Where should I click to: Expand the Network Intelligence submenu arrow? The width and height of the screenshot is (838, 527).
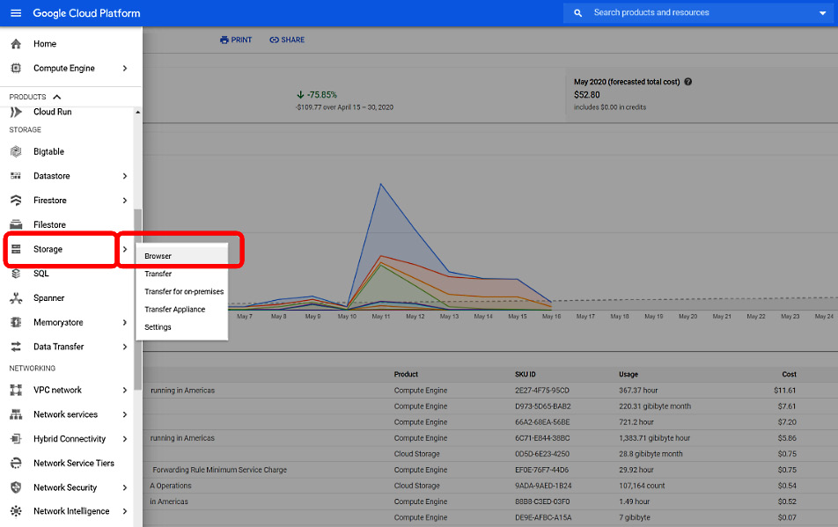point(125,511)
